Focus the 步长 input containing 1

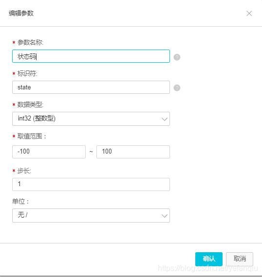pos(91,184)
